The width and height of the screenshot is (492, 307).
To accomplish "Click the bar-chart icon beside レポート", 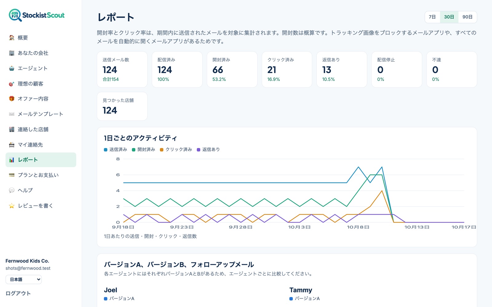I will click(12, 160).
